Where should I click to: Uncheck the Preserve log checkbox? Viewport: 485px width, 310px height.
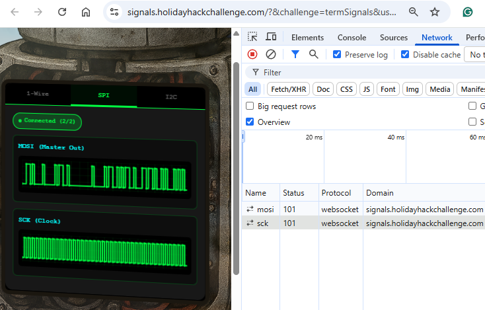coord(337,55)
